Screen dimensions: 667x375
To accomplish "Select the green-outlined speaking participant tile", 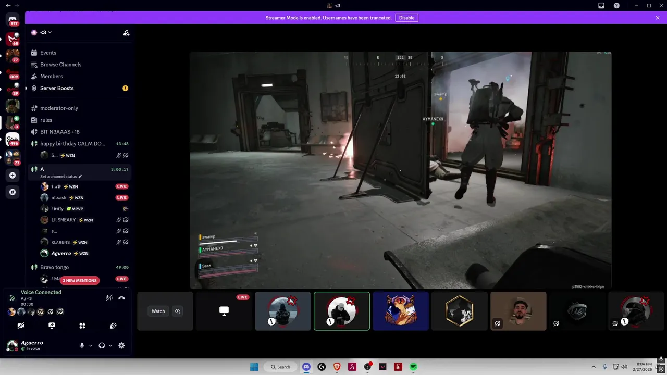I will [342, 311].
